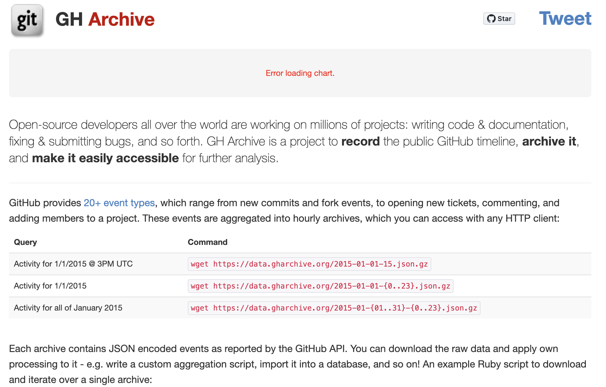Viewport: 606px width, 387px height.
Task: Click the wget command ending 2015-01-01-{0..23}.json.gz
Action: pos(320,286)
